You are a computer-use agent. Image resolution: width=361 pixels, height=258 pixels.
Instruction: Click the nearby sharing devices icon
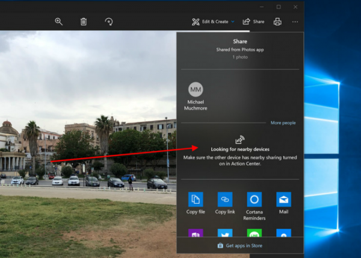coord(239,139)
